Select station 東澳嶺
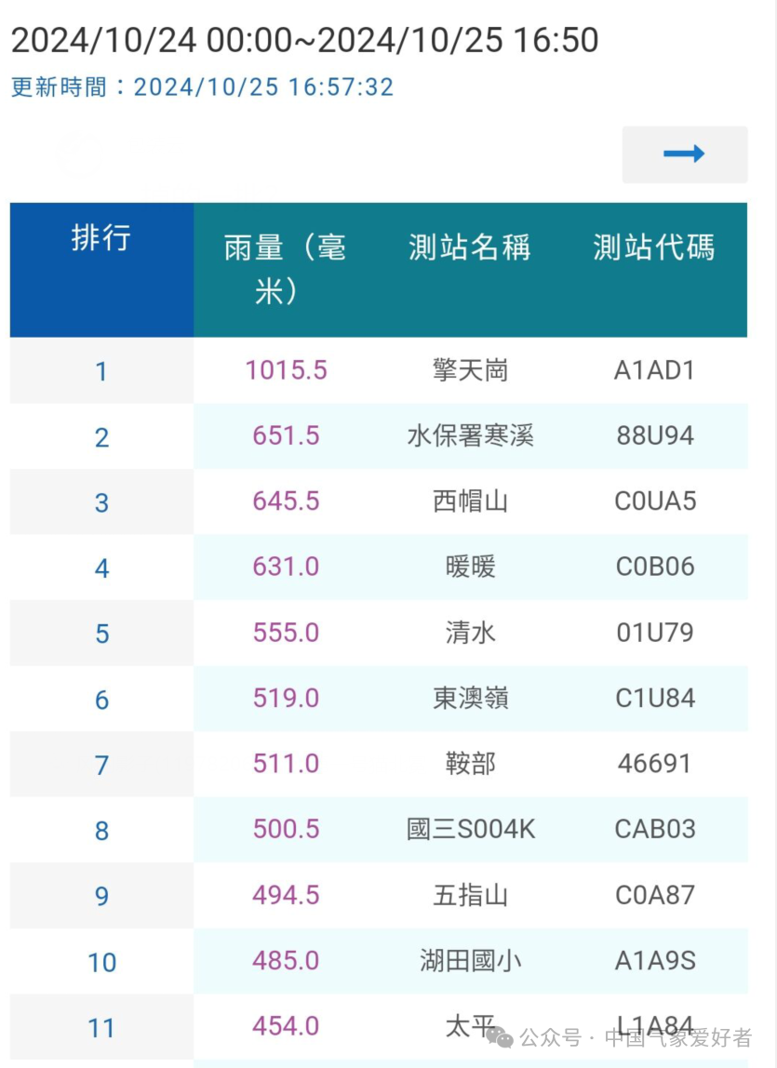 (x=470, y=698)
